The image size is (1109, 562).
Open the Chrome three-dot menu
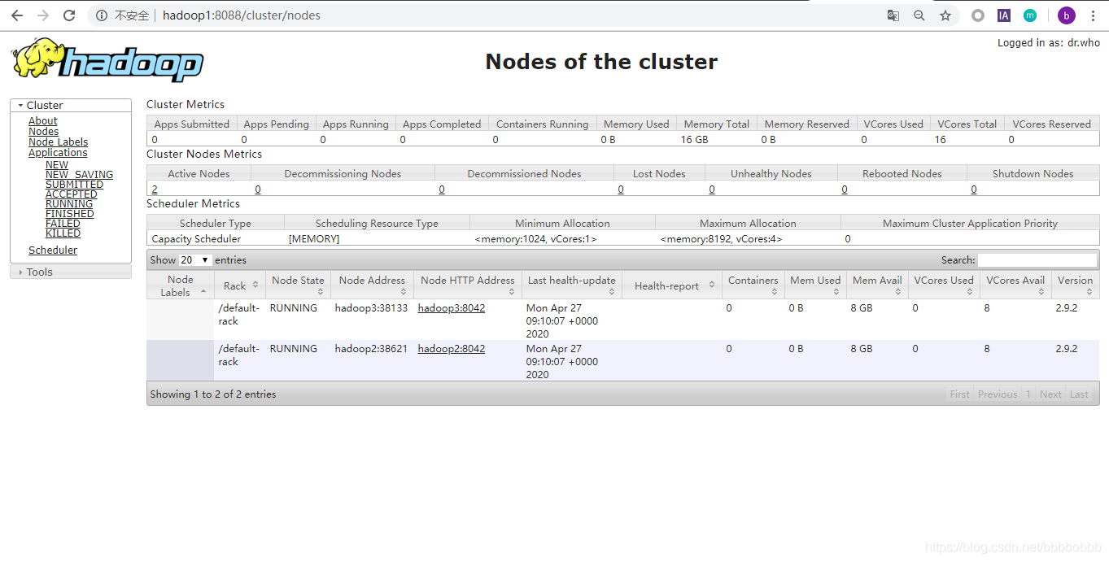click(1093, 15)
